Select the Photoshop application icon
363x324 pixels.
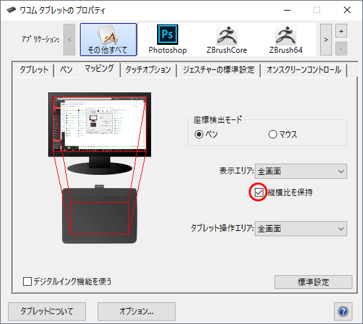(x=168, y=40)
